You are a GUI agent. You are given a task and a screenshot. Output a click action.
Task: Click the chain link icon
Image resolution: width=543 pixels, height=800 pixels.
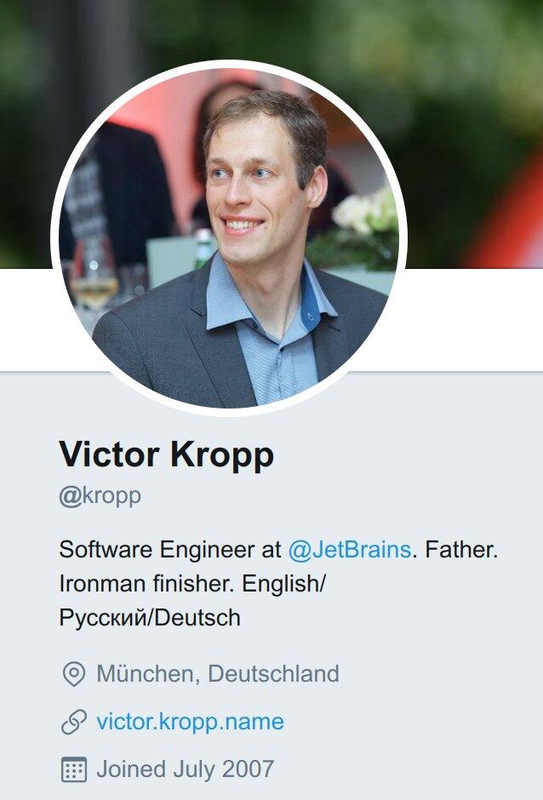pyautogui.click(x=74, y=722)
